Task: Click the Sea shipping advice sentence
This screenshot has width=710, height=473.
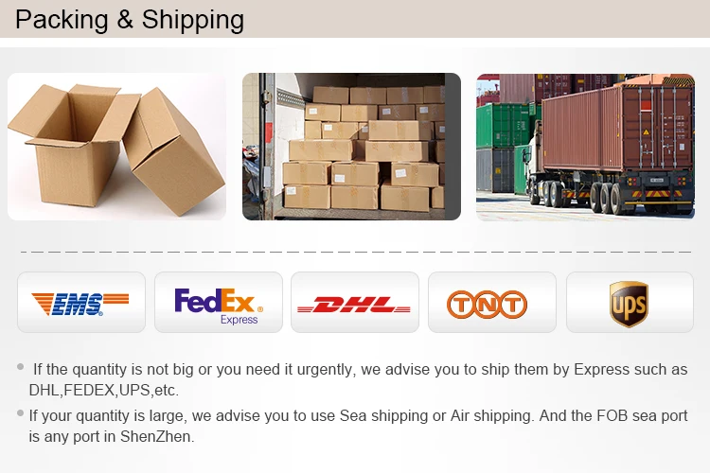Action: [358, 426]
